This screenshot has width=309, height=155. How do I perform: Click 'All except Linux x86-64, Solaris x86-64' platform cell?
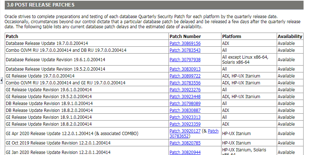(249, 60)
